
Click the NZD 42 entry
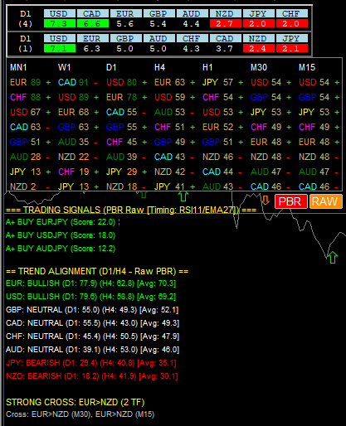click(x=169, y=172)
